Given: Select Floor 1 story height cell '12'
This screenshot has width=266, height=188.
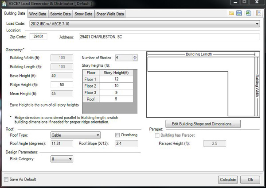Looking at the screenshot, I should coord(116,79).
